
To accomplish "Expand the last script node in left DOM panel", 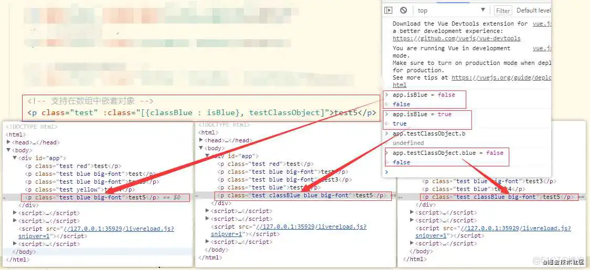I will click(15, 244).
